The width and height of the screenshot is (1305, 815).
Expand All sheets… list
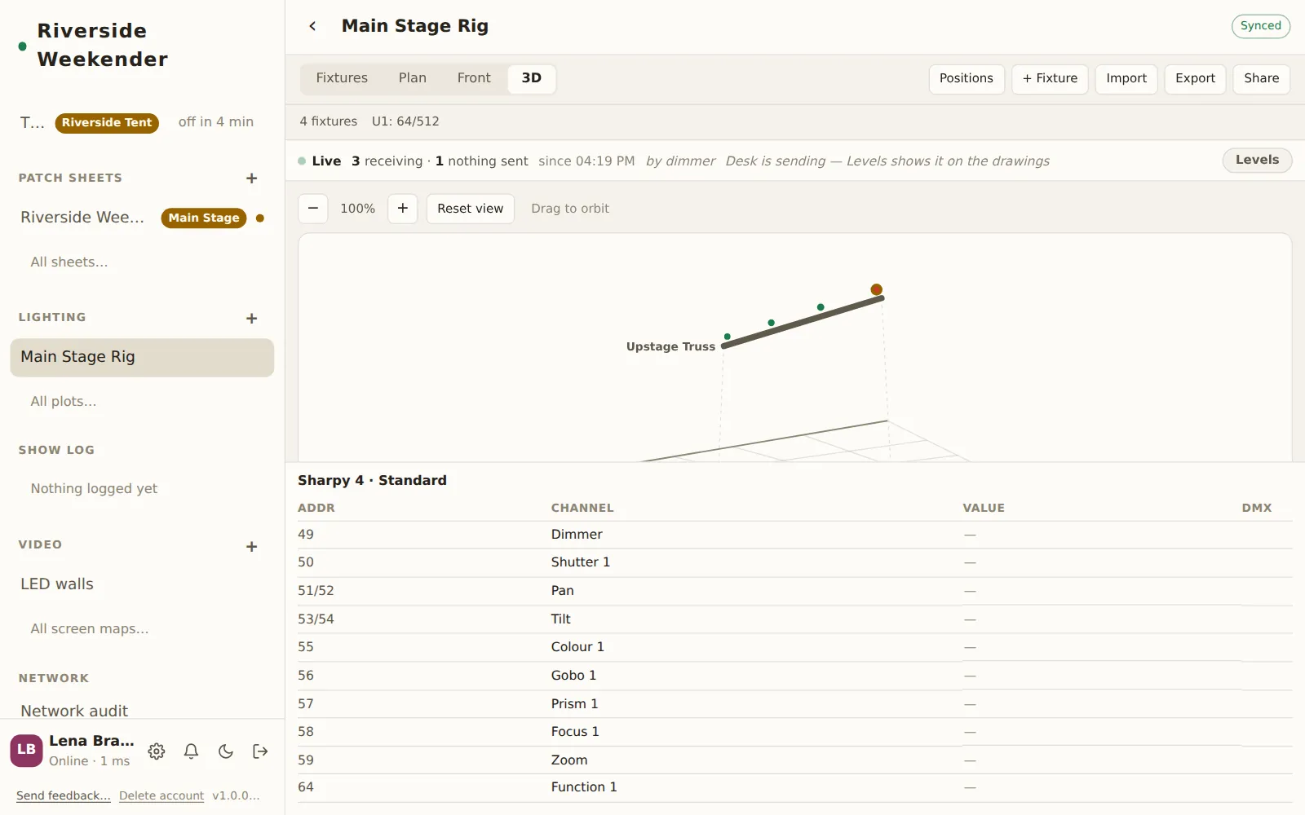click(x=69, y=262)
